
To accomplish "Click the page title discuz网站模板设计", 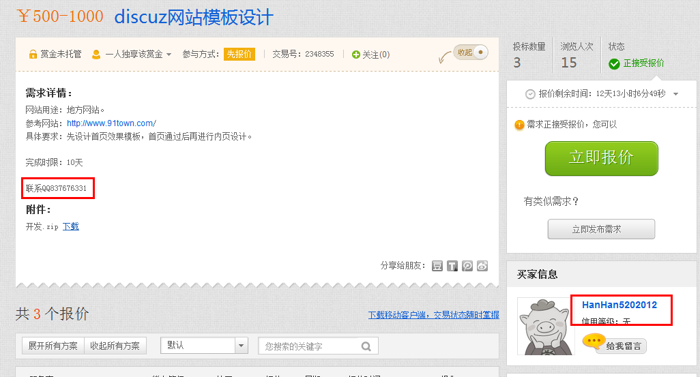I will point(194,18).
